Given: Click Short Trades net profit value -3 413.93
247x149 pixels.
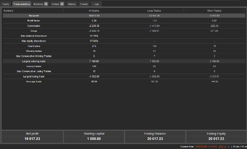Looking at the screenshot, I should pos(214,16).
